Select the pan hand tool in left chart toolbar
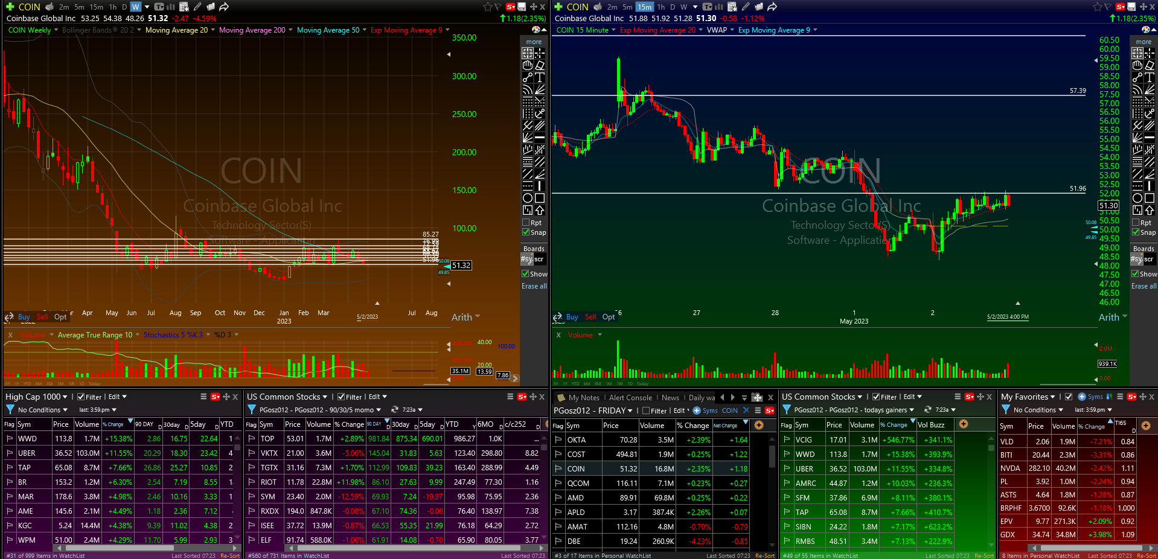1158x559 pixels. 528,65
